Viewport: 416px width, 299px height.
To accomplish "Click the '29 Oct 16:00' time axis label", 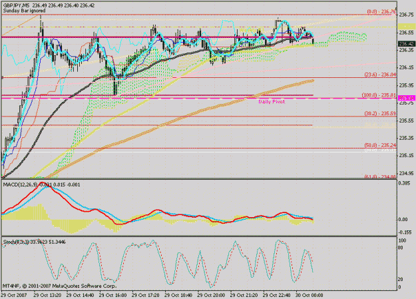I will 113,295.
